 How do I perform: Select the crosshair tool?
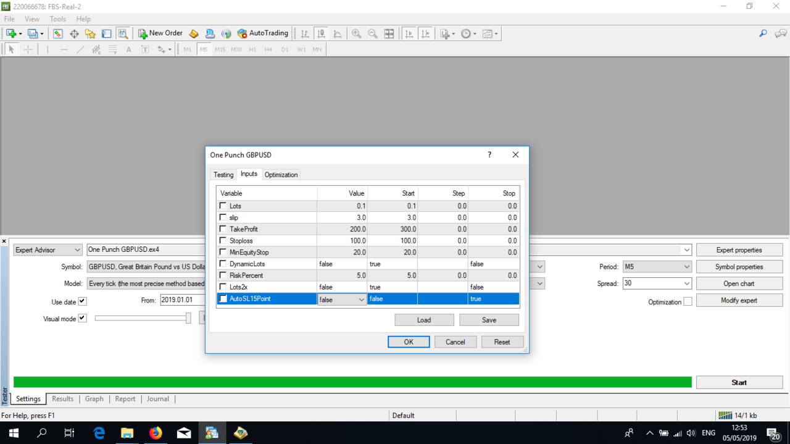point(28,49)
